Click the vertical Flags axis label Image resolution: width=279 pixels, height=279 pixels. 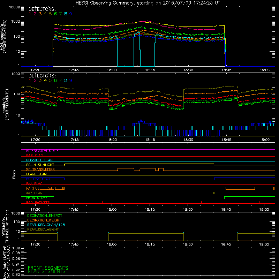14,174
